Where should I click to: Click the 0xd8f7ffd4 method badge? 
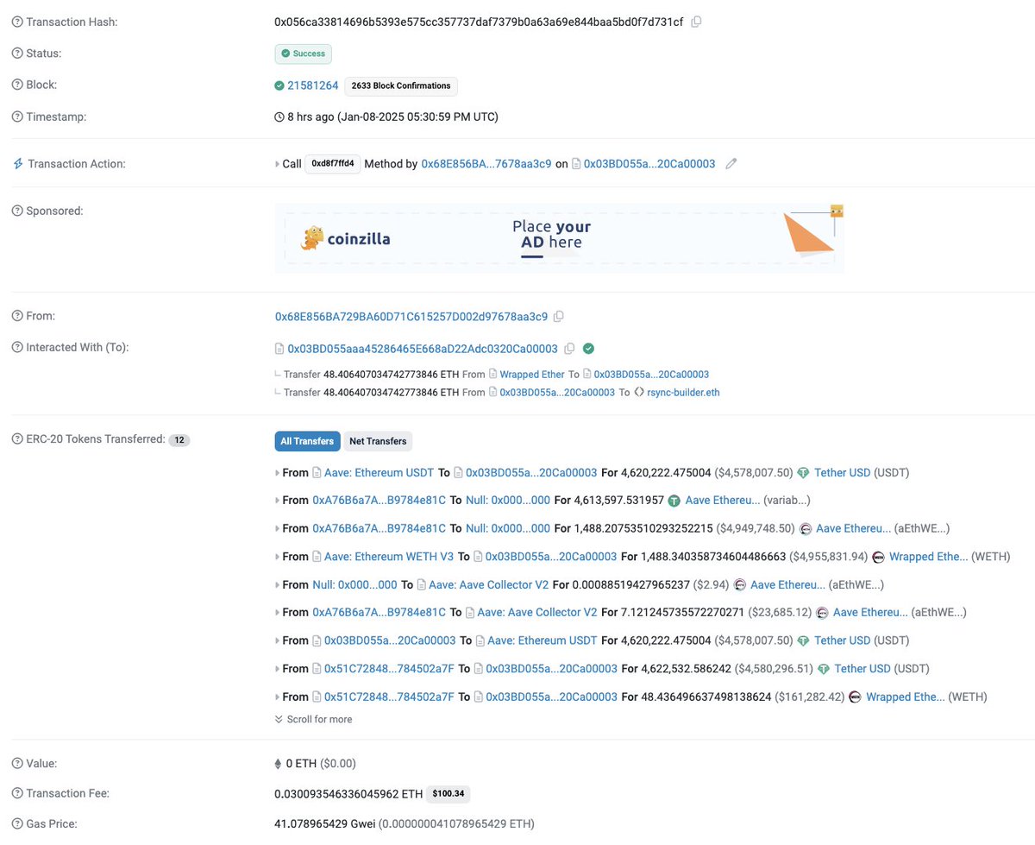pos(332,163)
